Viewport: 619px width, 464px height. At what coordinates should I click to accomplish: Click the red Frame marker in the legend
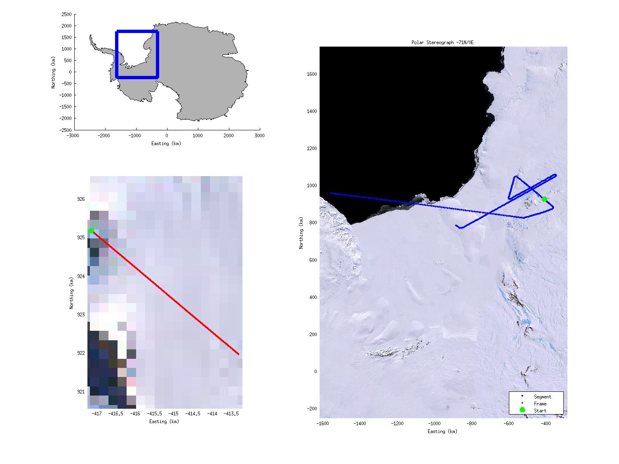[x=522, y=403]
